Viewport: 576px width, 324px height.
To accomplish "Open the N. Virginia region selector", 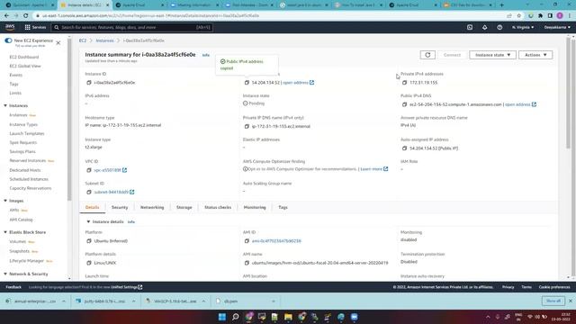I will 523,27.
